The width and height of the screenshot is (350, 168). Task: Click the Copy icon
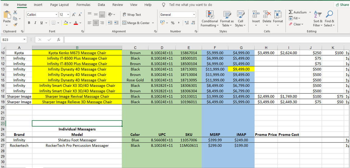15,19
